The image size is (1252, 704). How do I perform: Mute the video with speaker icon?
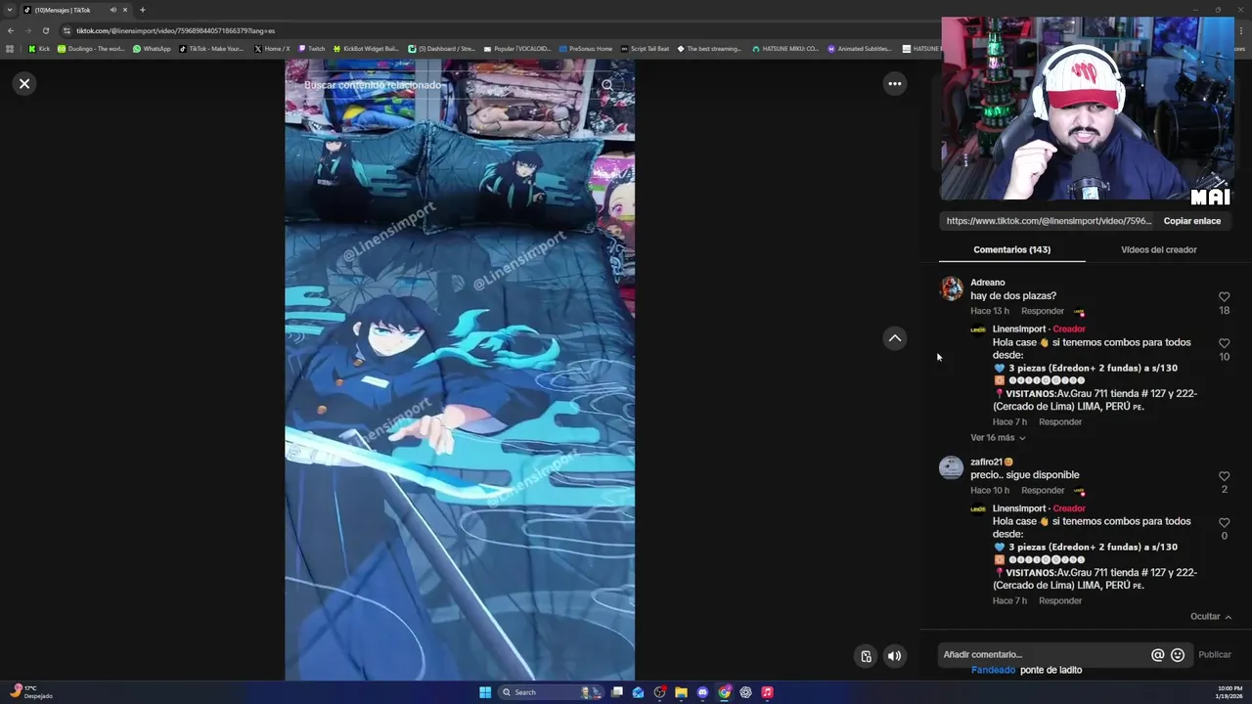point(894,656)
